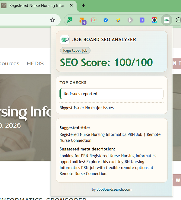The height and width of the screenshot is (200, 181).
Task: Click the Page type: job badge
Action: (75, 50)
